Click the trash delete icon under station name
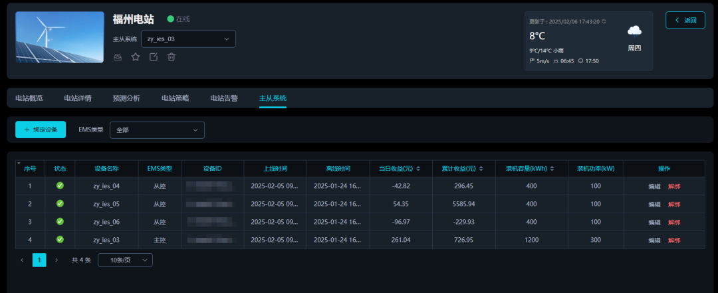 click(x=172, y=56)
